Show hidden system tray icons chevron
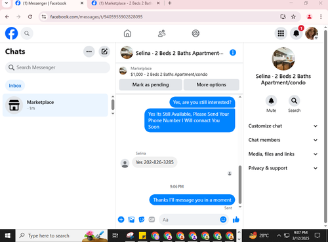This screenshot has height=242, width=328. click(x=279, y=235)
